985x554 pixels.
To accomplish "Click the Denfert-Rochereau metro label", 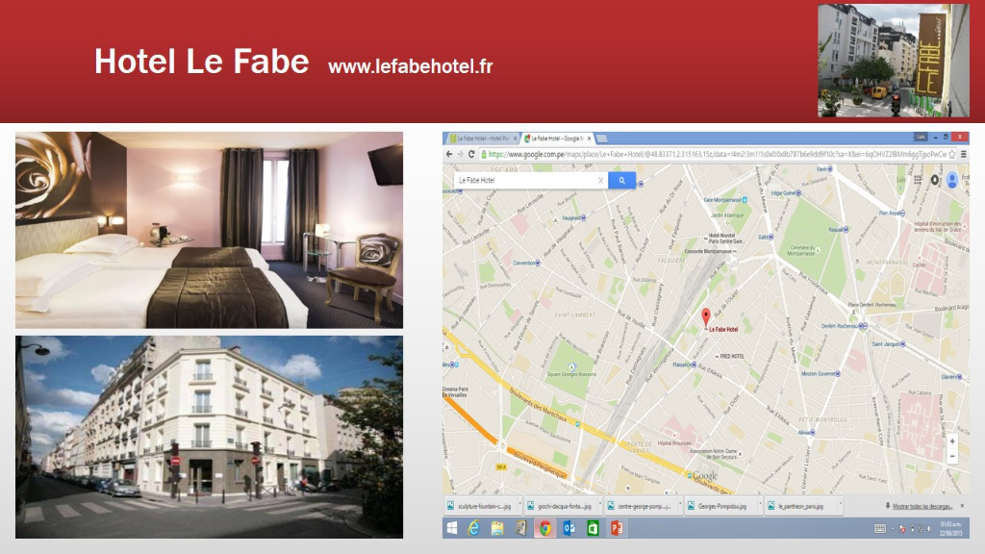I will [x=839, y=326].
